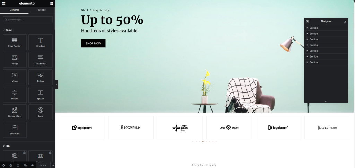Screen dimensions: 355x168
Task: Open page settings gear icon
Action: click(3, 165)
